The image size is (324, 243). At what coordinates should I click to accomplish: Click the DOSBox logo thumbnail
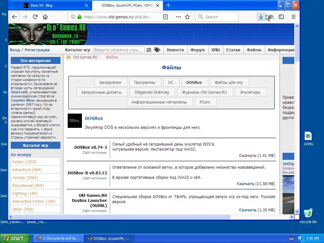(x=75, y=121)
